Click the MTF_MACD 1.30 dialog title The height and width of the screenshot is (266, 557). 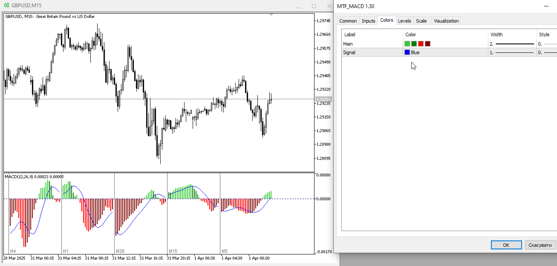click(356, 6)
